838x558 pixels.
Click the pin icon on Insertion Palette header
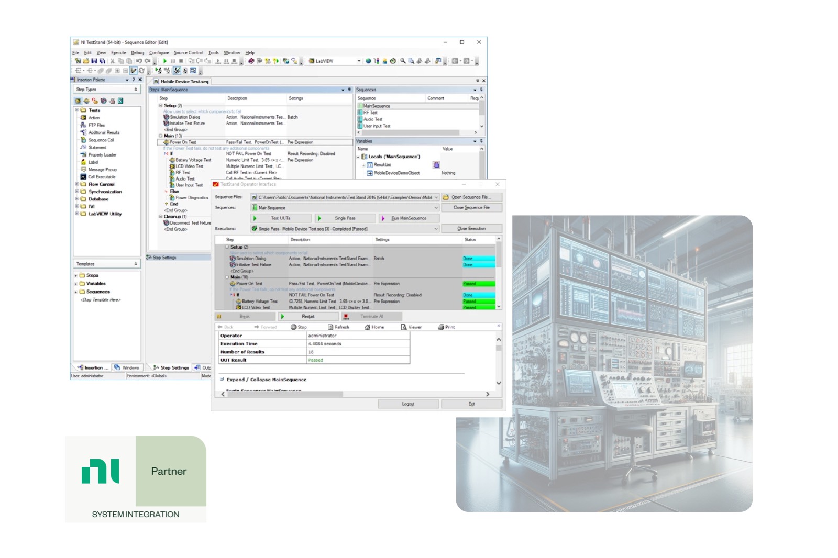134,80
